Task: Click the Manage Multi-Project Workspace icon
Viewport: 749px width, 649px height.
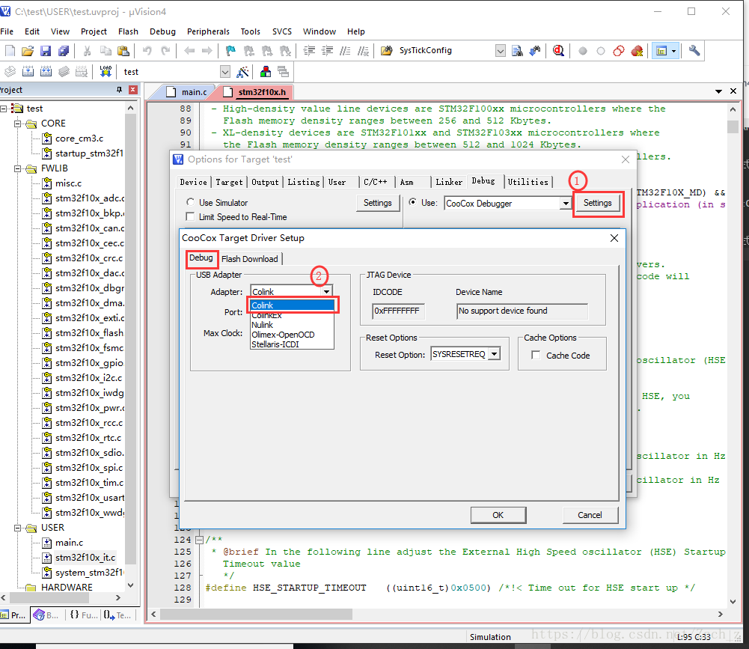Action: [284, 72]
